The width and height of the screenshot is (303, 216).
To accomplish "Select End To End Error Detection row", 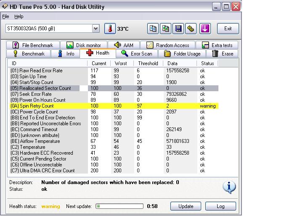I will click(x=114, y=118).
